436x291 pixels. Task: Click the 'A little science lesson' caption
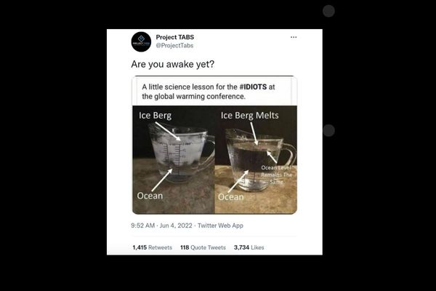pos(209,92)
